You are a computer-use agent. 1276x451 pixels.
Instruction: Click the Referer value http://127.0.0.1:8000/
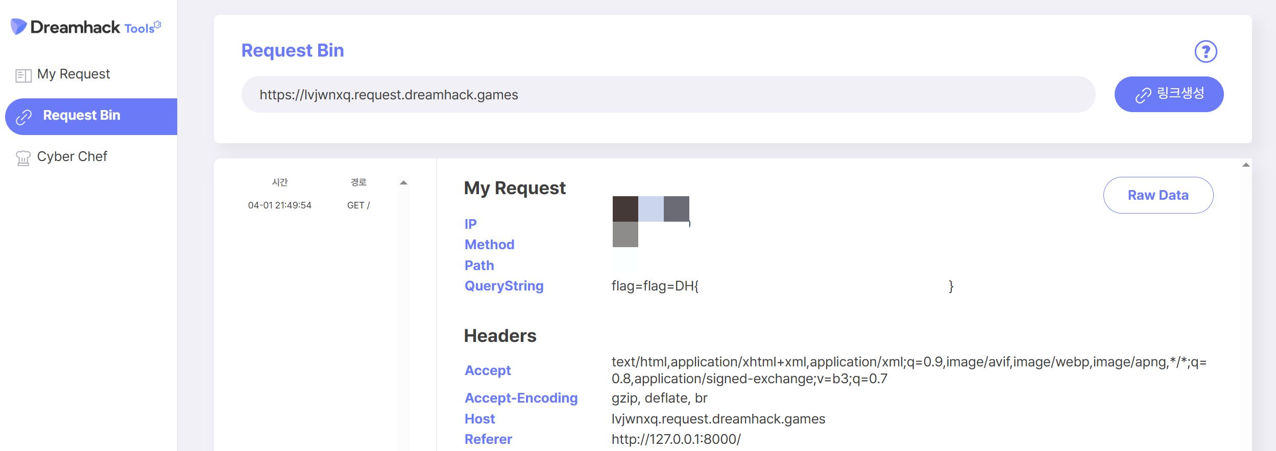(676, 439)
